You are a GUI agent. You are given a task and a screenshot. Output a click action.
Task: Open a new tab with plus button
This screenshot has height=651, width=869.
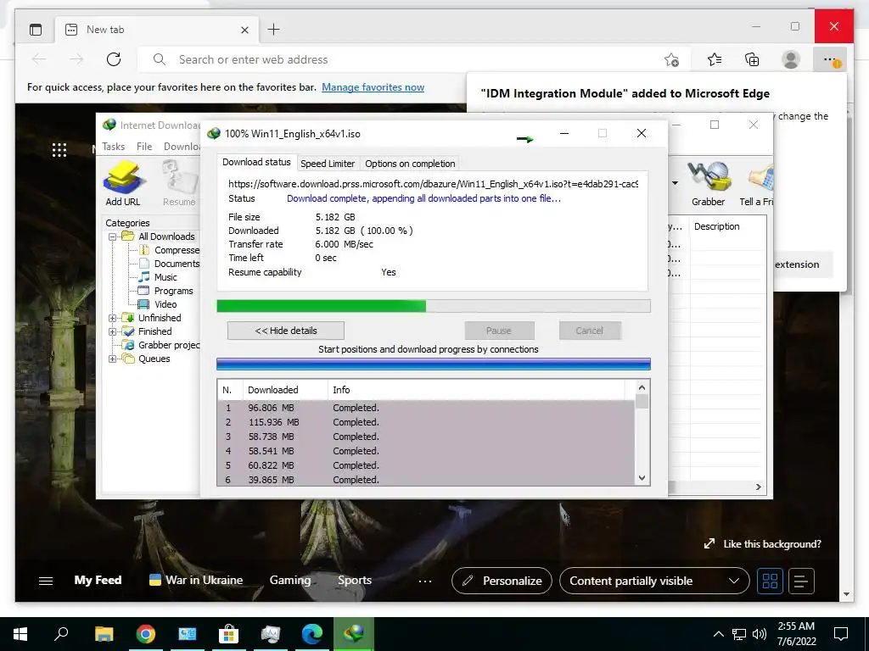coord(274,30)
